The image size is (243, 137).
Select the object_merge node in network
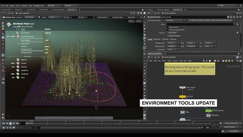click(x=182, y=88)
